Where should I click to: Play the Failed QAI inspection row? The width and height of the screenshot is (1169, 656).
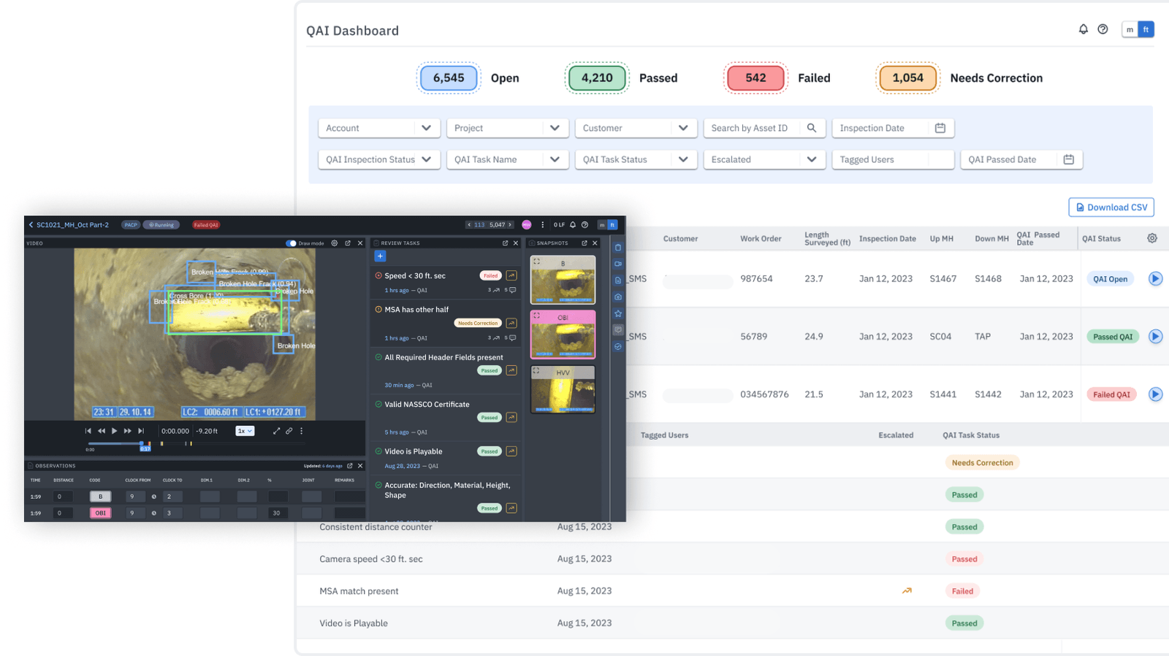1155,394
